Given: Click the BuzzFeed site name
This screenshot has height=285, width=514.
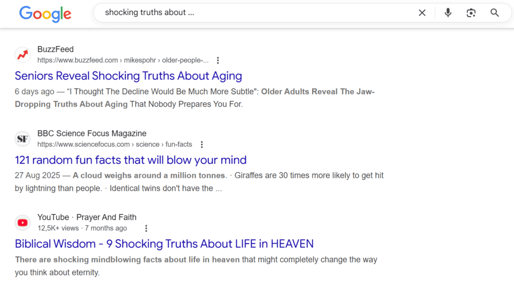Looking at the screenshot, I should point(55,49).
